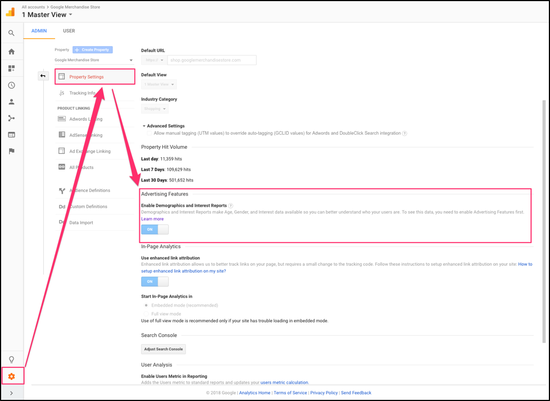
Task: Open Privacy Policy footer link
Action: [x=324, y=393]
